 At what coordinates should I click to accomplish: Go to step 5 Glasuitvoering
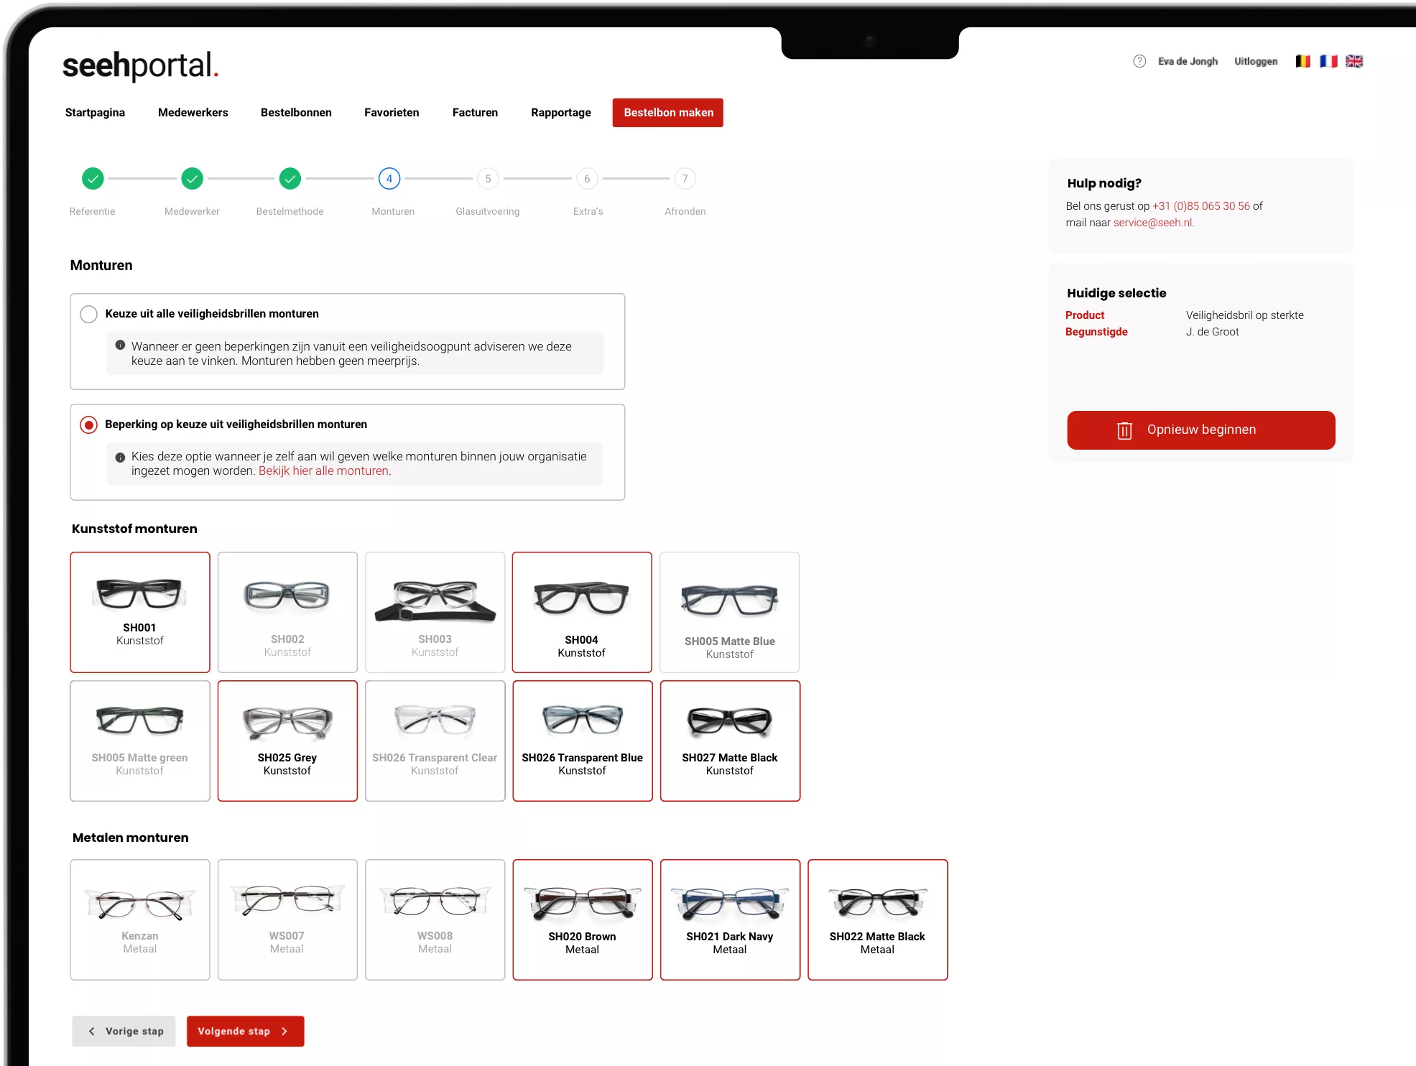pyautogui.click(x=488, y=179)
